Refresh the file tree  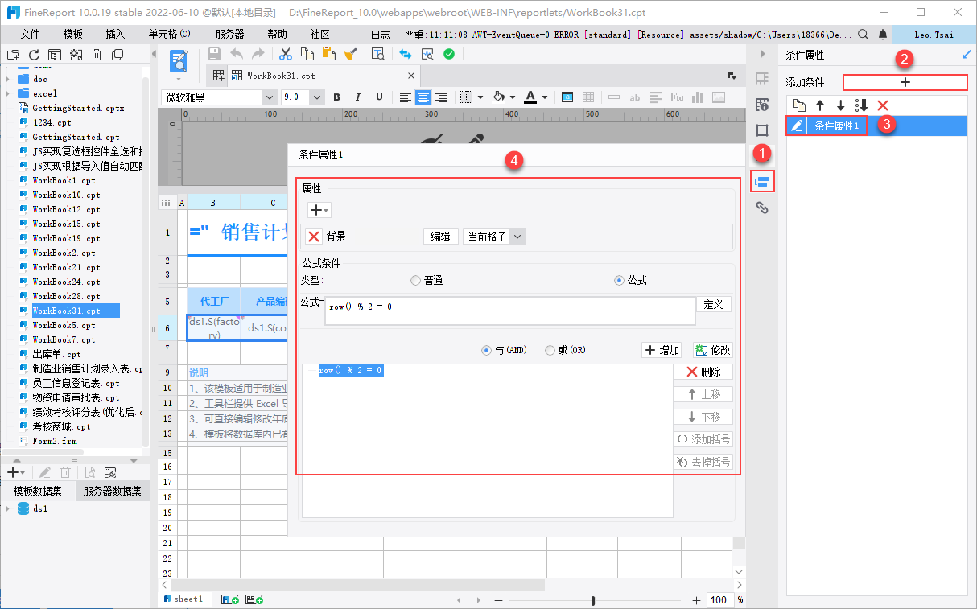tap(34, 55)
